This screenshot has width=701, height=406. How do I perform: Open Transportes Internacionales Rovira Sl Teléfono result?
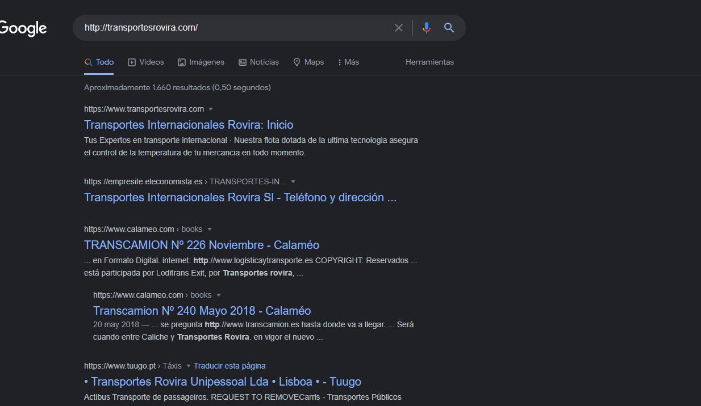240,197
